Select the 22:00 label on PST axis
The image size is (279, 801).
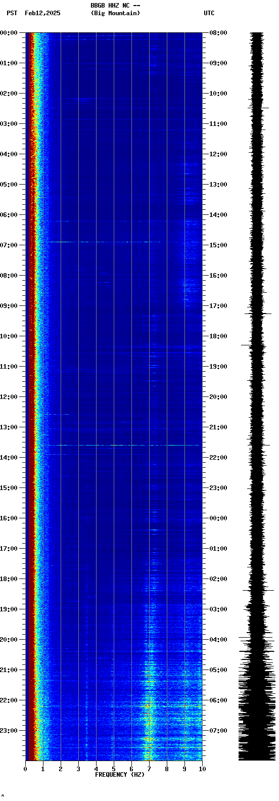pyautogui.click(x=9, y=700)
